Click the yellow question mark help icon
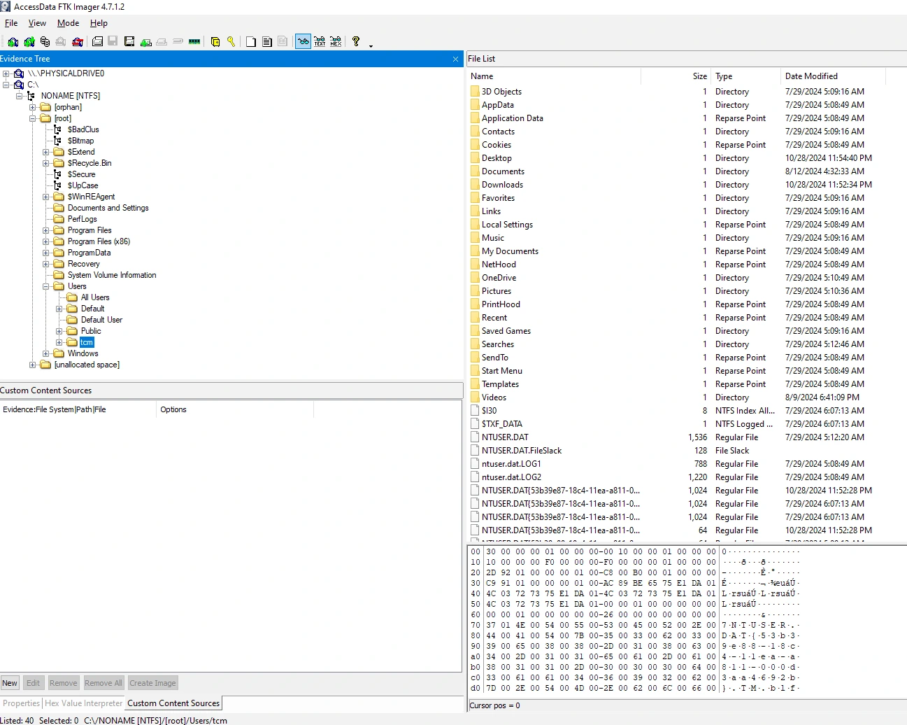The image size is (907, 725). tap(356, 41)
